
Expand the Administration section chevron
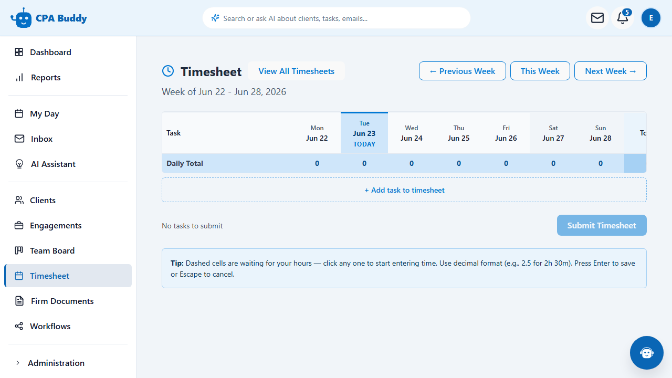click(18, 363)
